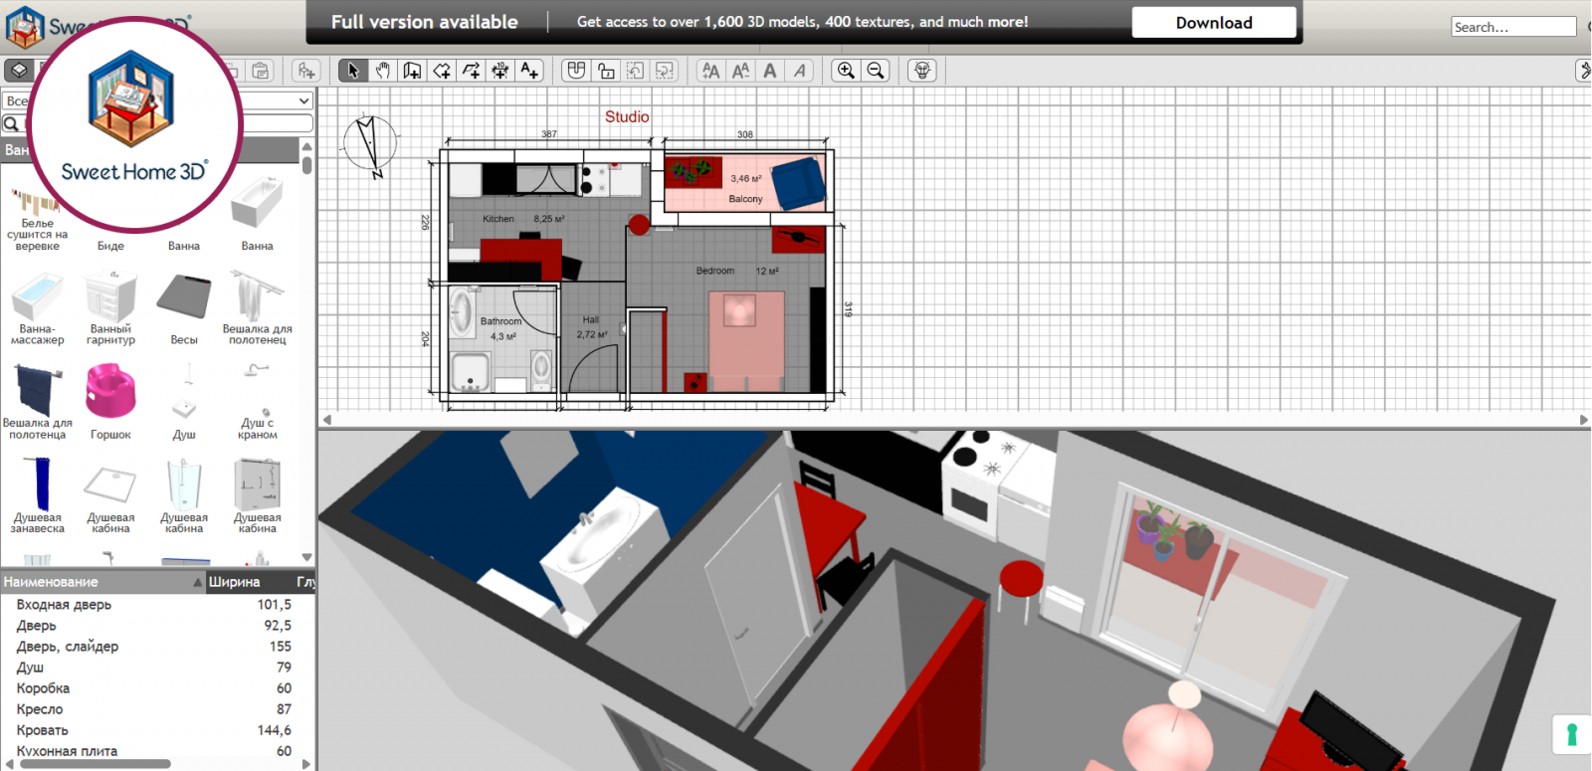
Task: Click the light bulb icon
Action: pos(922,71)
